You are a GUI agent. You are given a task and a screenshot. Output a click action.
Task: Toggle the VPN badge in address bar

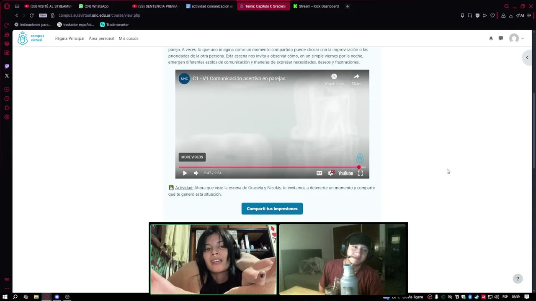coord(43,15)
